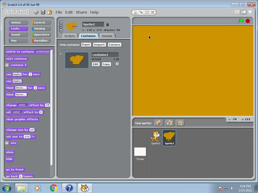258x193 pixels.
Task: Click the red stop sign
Action: [248, 21]
